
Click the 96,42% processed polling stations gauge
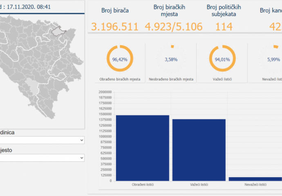click(x=120, y=59)
